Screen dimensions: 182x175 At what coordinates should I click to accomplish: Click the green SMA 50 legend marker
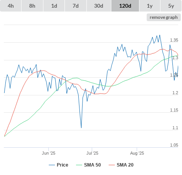click(x=79, y=165)
